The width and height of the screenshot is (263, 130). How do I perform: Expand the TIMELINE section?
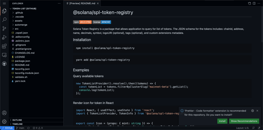pyautogui.click(x=36, y=124)
